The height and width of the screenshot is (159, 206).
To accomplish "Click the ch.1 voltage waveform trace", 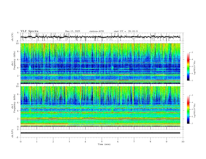I will 100,37.
